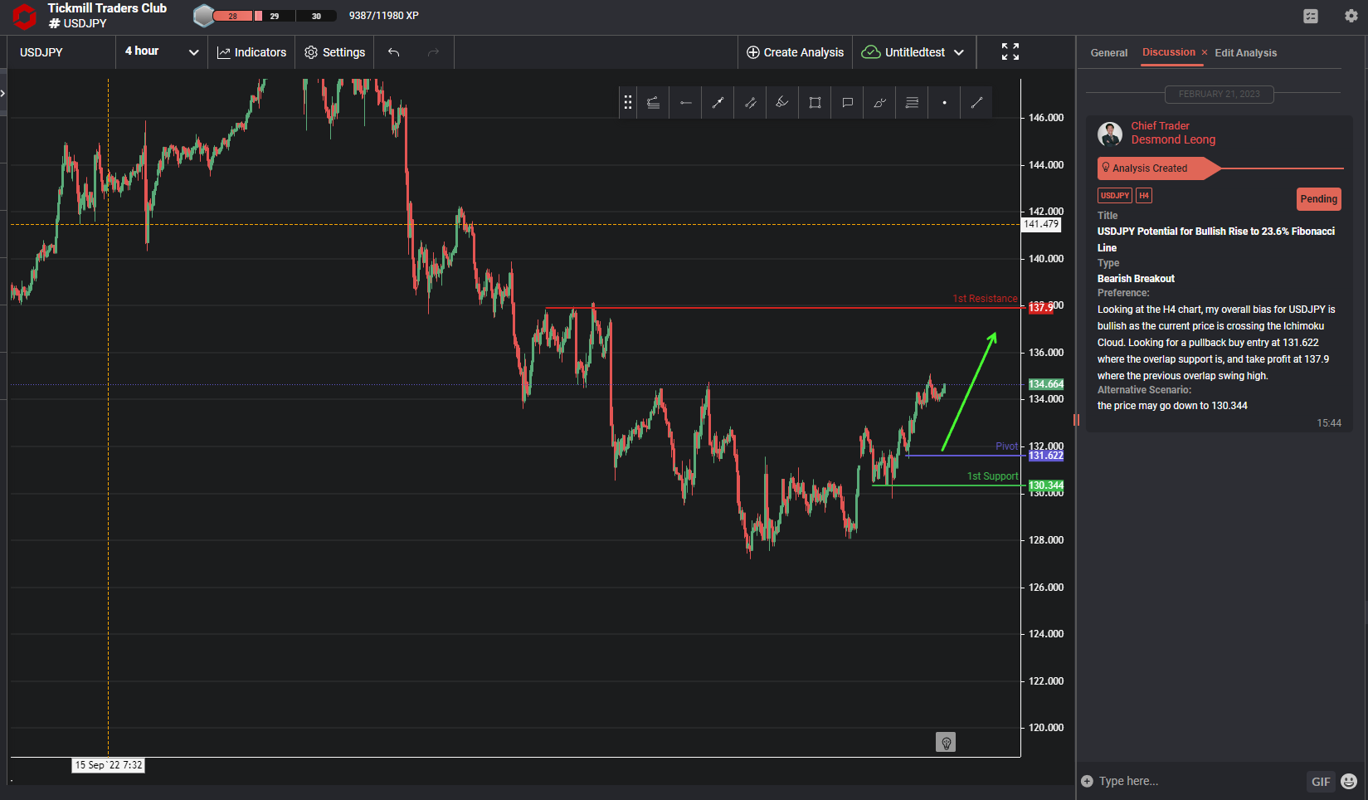The width and height of the screenshot is (1368, 800).
Task: Click the 141.479 crosshair price label
Action: [1041, 224]
